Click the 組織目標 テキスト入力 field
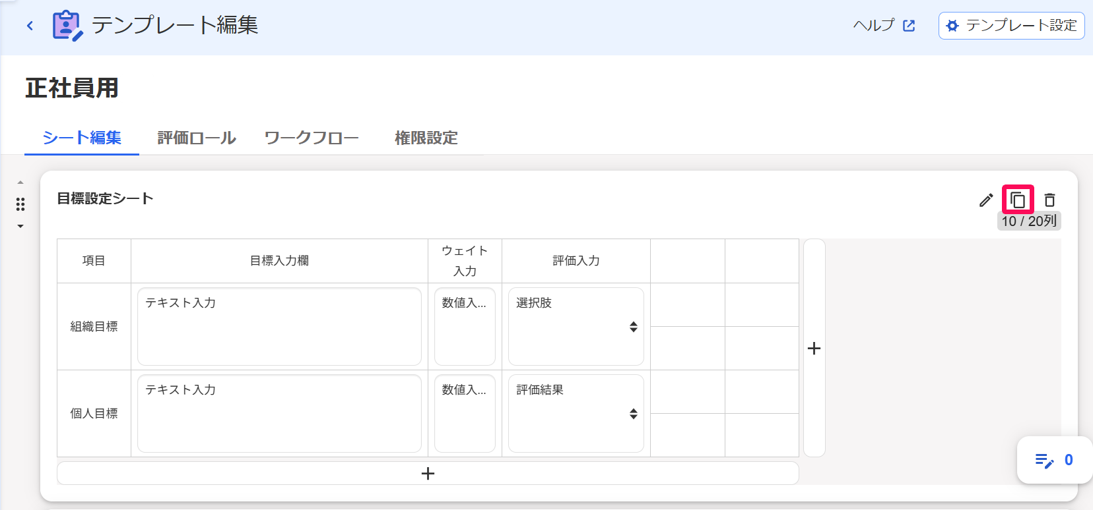This screenshot has width=1093, height=510. click(279, 326)
